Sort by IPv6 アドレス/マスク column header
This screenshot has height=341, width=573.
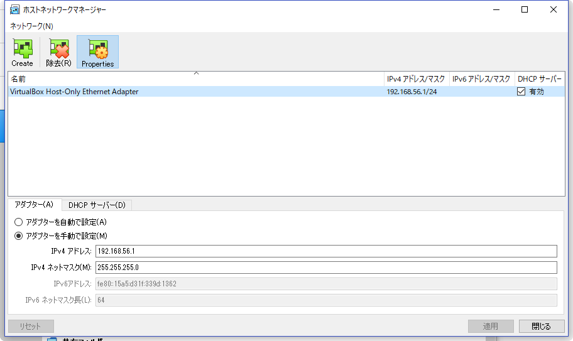point(482,79)
